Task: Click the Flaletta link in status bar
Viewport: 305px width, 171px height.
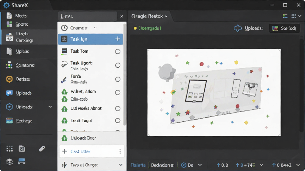Action: click(138, 165)
